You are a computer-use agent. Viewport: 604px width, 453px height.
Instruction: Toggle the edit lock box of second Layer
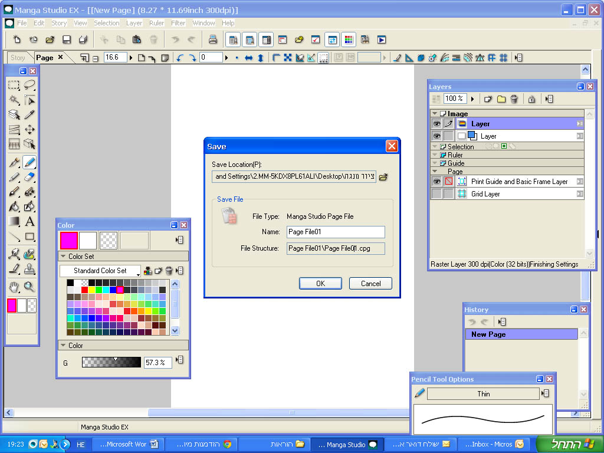click(x=448, y=136)
